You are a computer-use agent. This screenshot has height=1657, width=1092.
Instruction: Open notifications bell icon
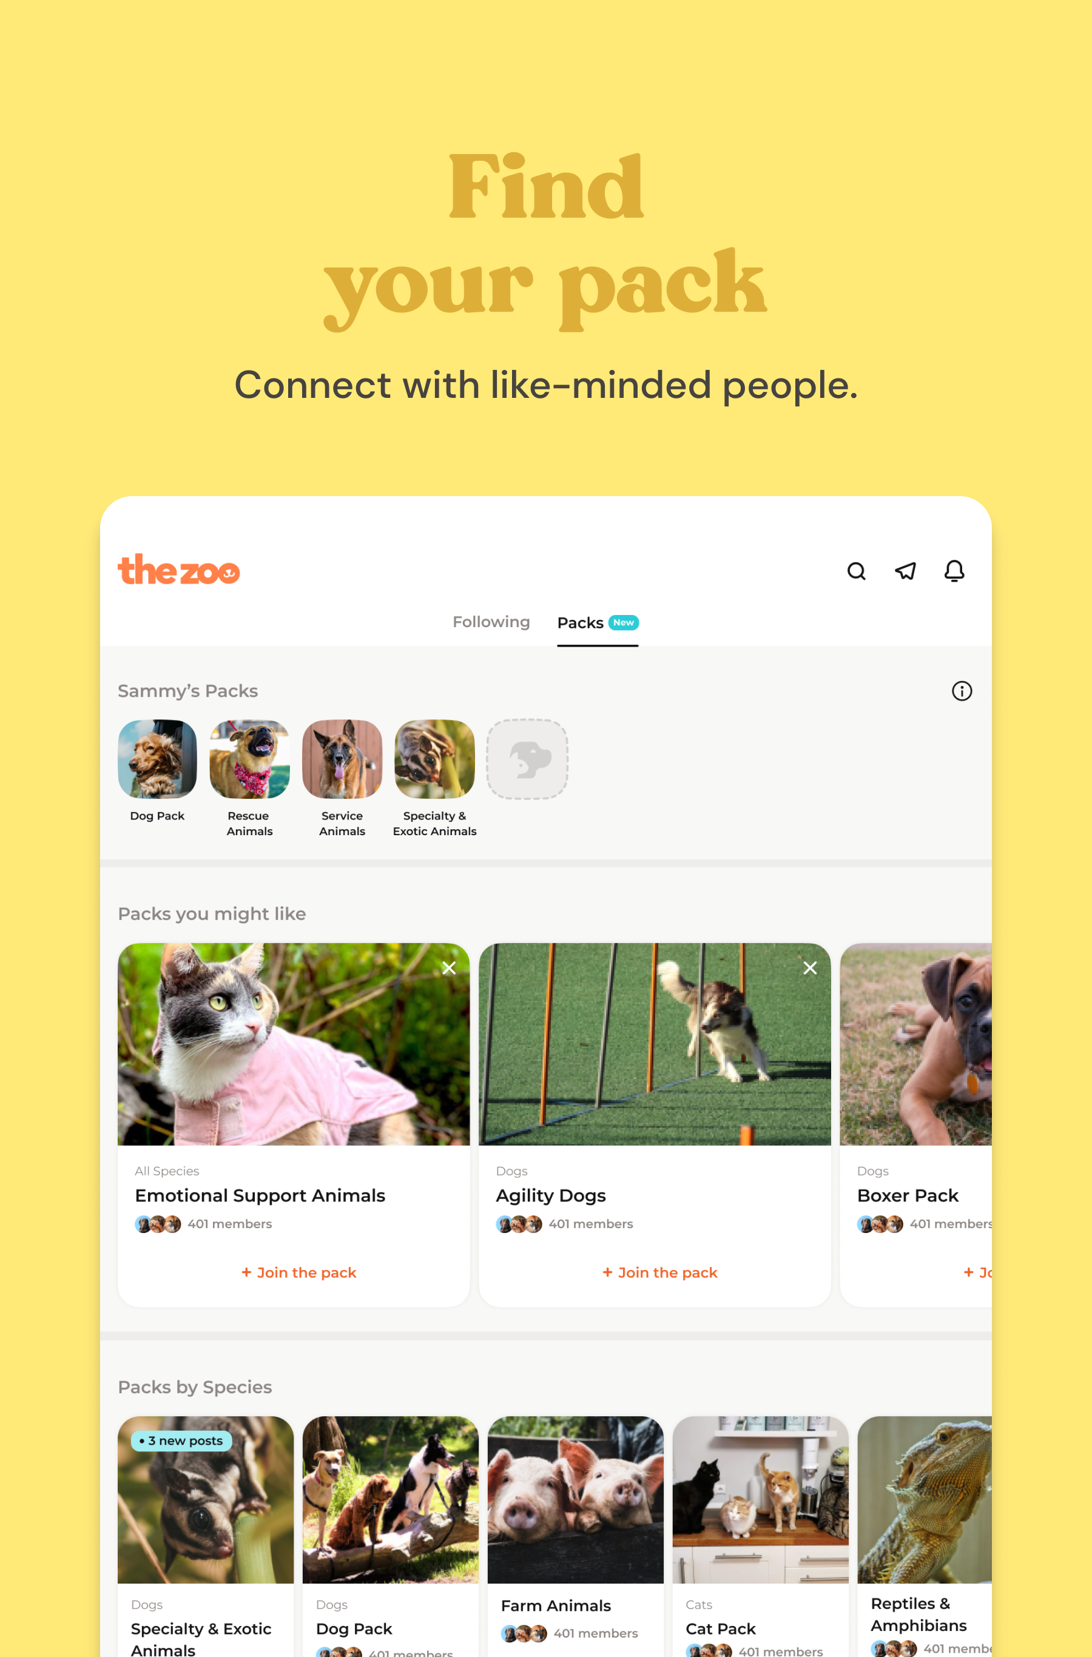coord(954,571)
